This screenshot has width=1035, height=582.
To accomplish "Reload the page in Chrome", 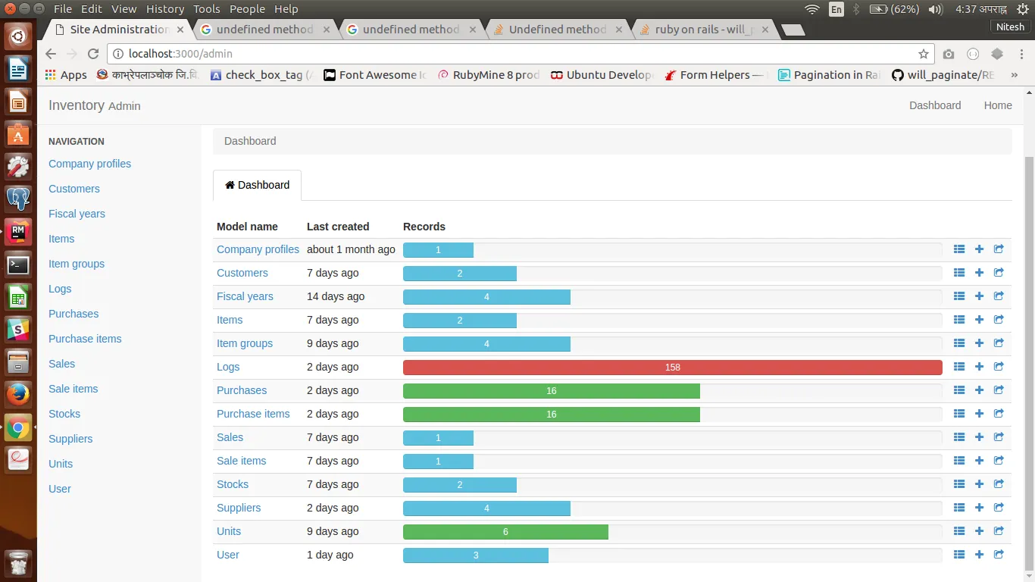I will pyautogui.click(x=93, y=54).
